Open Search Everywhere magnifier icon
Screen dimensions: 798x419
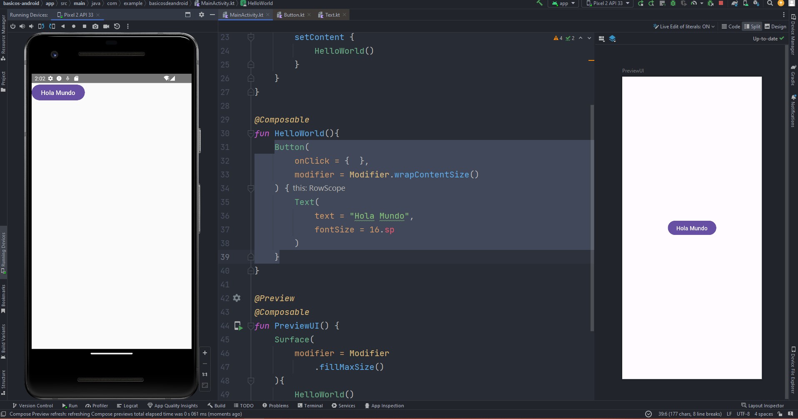click(770, 3)
